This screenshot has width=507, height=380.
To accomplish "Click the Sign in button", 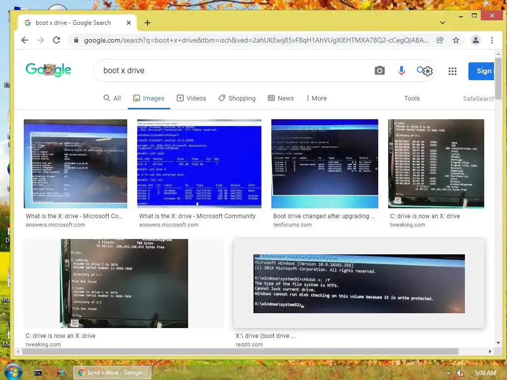I will click(481, 71).
